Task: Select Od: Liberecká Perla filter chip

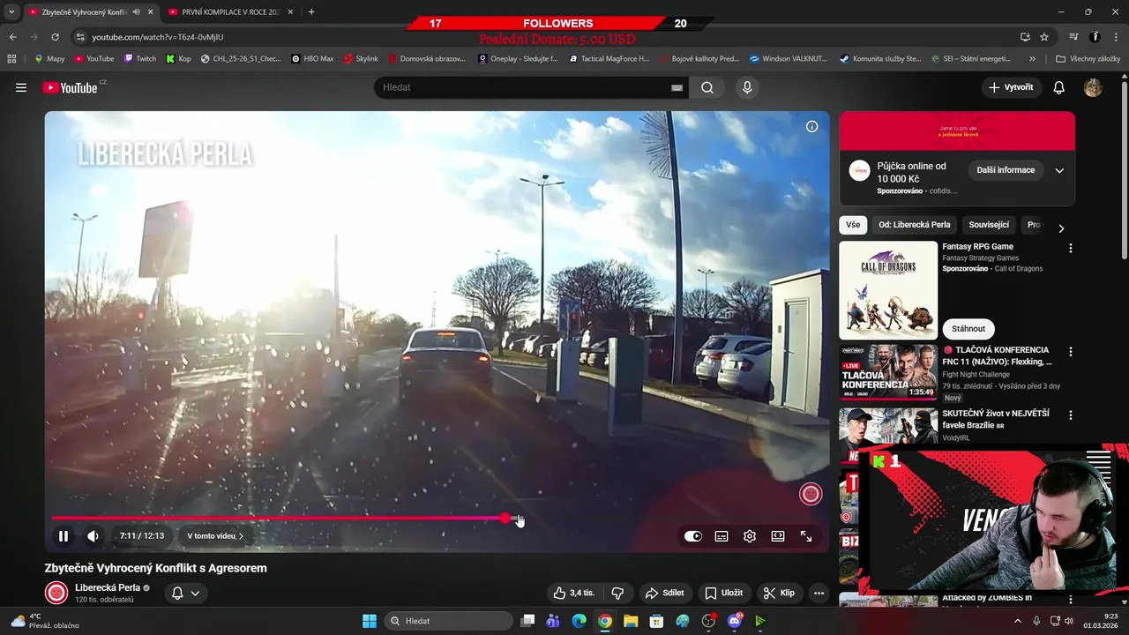Action: 914,225
